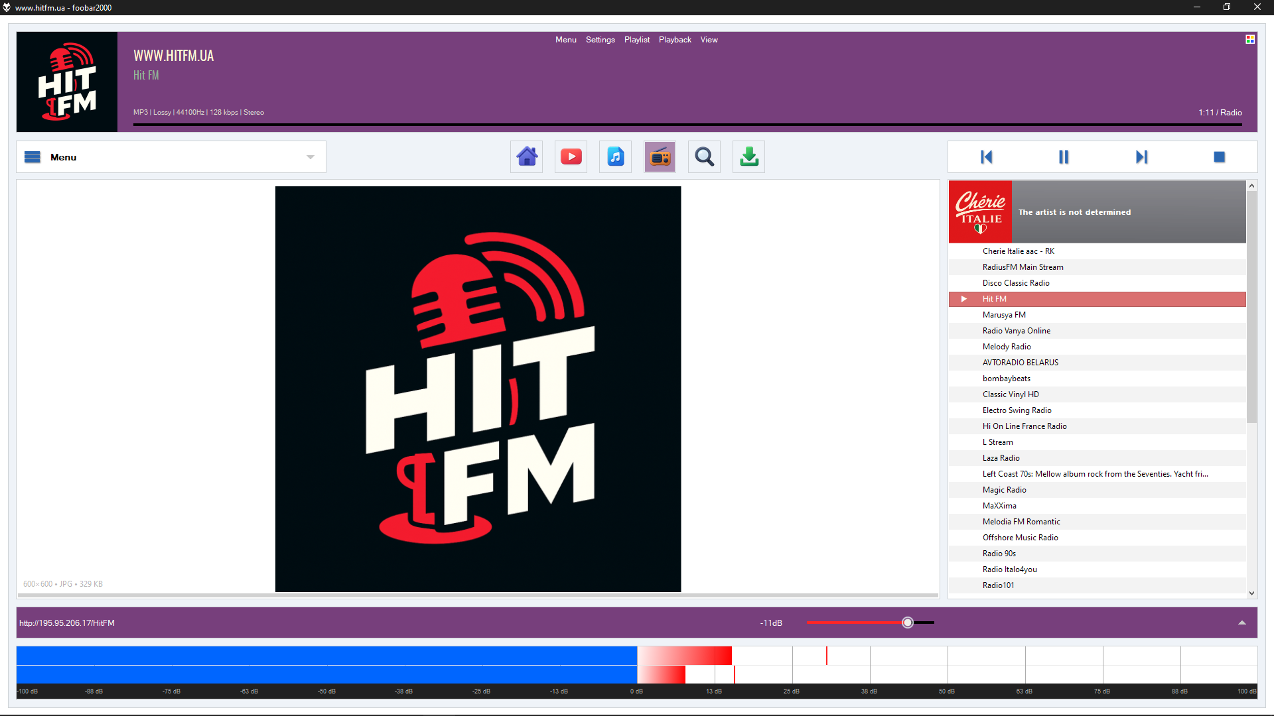1274x716 pixels.
Task: Open the Playlist menu
Action: [x=636, y=40]
